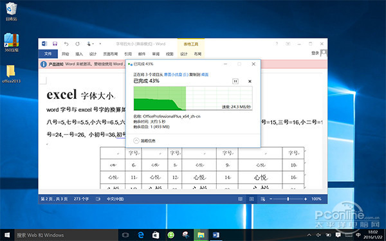The width and height of the screenshot is (386, 241).
Task: Click the 登录 sign-in link in Word
Action: click(315, 53)
